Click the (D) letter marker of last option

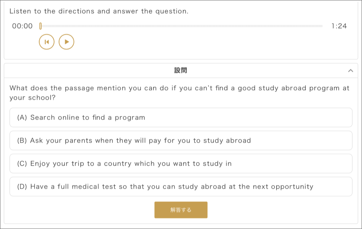(x=22, y=186)
